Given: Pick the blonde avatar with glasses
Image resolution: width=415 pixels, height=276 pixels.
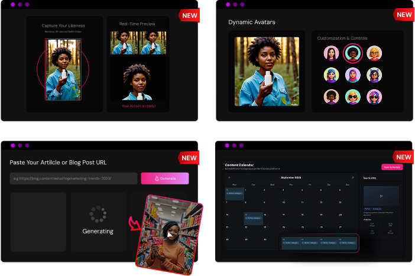Looking at the screenshot, I should (374, 53).
